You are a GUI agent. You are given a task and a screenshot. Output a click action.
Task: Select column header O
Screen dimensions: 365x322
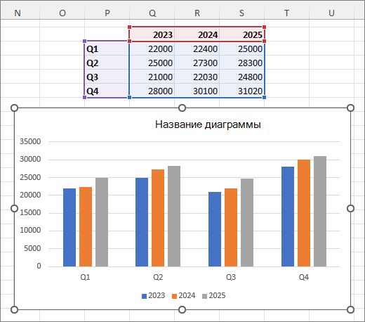tap(62, 13)
